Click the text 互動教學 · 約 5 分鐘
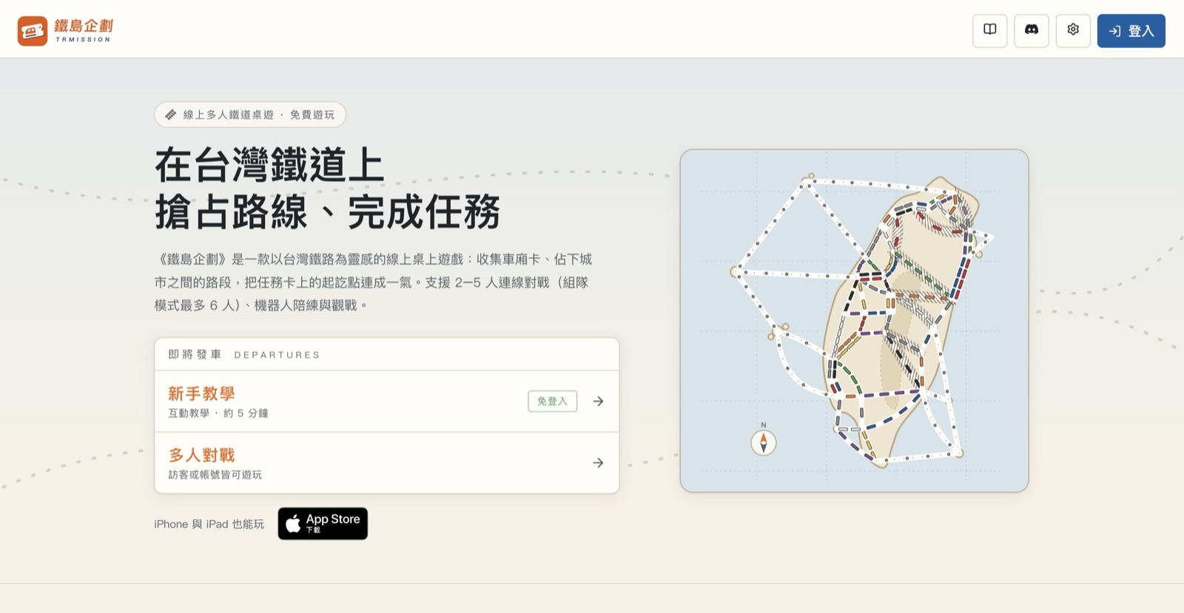1184x613 pixels. point(218,413)
